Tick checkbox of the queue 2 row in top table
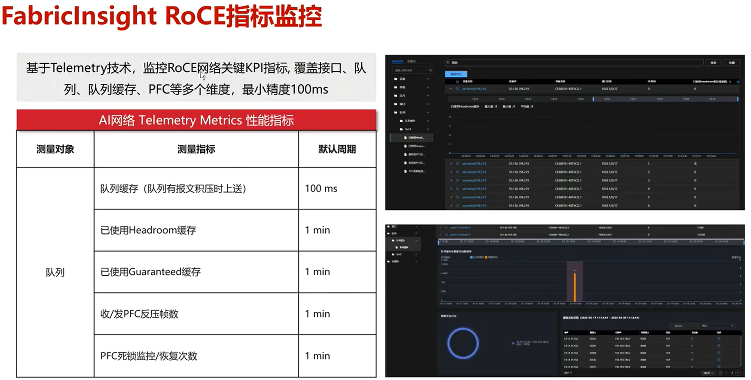The image size is (751, 380). coord(457,172)
